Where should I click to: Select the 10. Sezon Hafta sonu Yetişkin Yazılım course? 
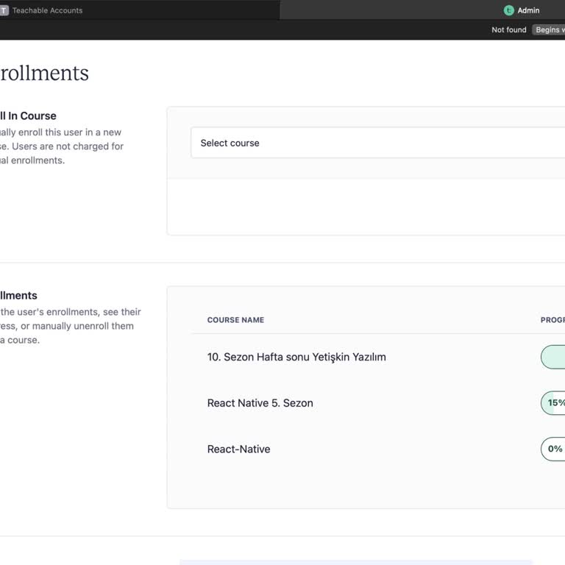296,357
